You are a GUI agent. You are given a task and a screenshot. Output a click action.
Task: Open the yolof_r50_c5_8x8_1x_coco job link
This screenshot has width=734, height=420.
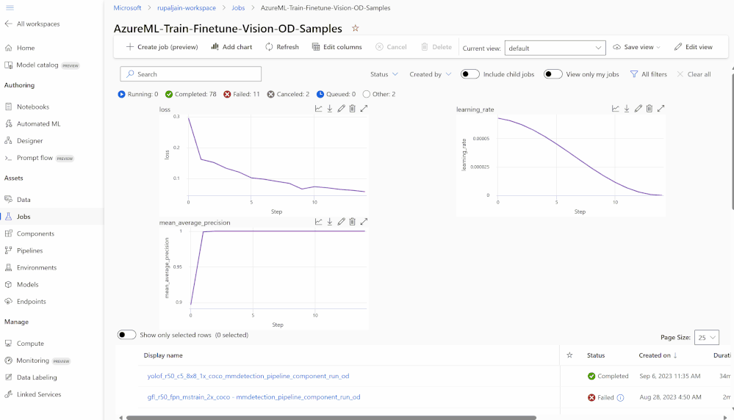[248, 376]
